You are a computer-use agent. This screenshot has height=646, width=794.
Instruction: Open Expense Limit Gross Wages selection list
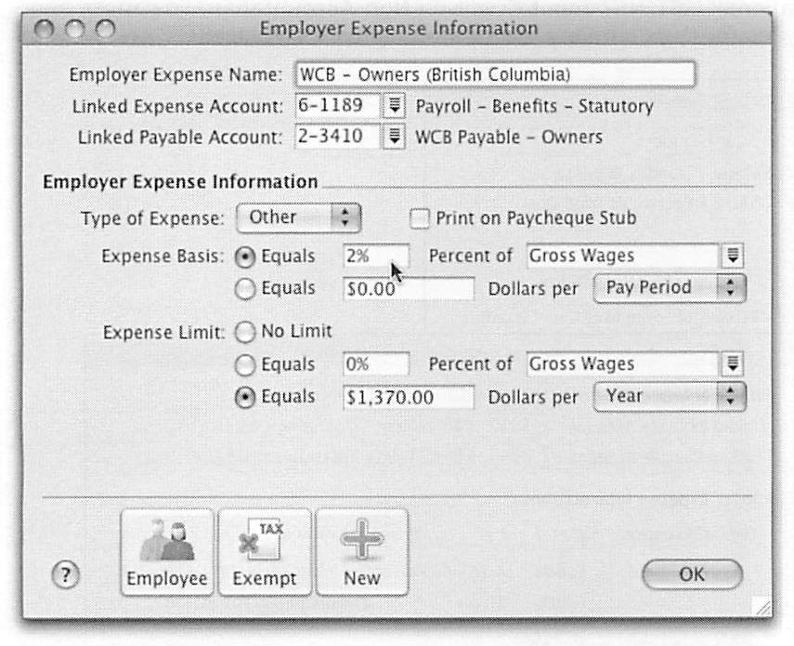point(732,363)
